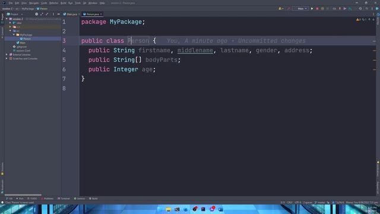Click the red Stop button in toolbar
The width and height of the screenshot is (380, 214).
point(317,8)
